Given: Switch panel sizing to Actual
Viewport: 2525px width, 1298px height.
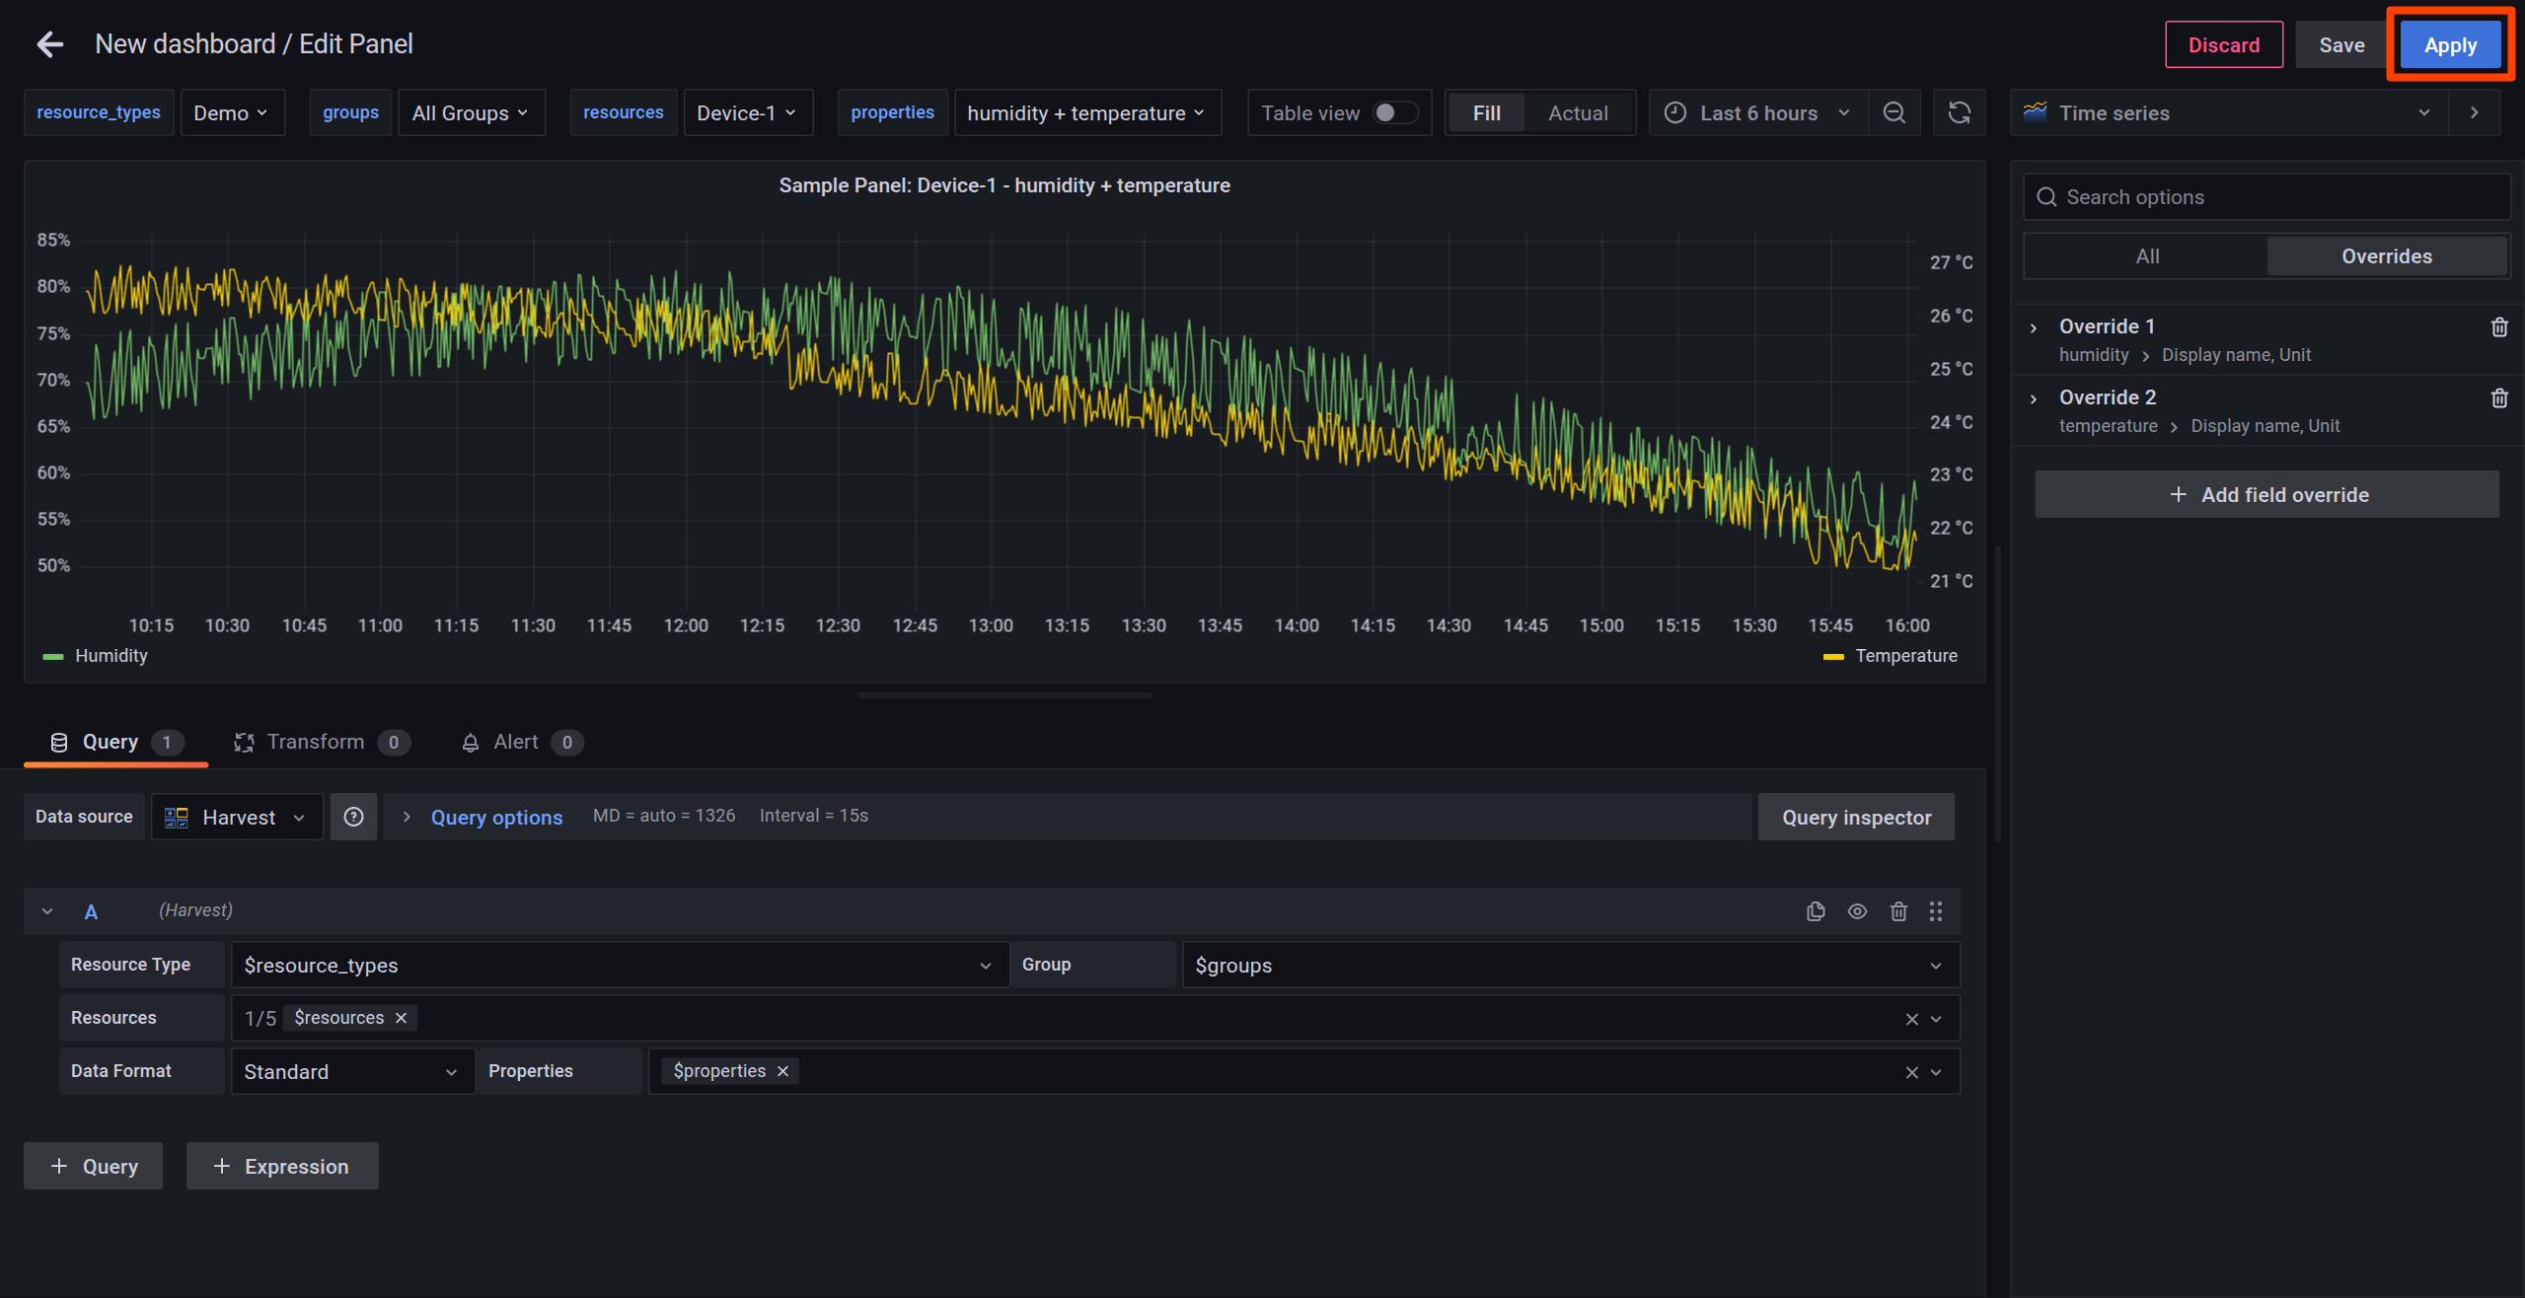Looking at the screenshot, I should pos(1577,112).
